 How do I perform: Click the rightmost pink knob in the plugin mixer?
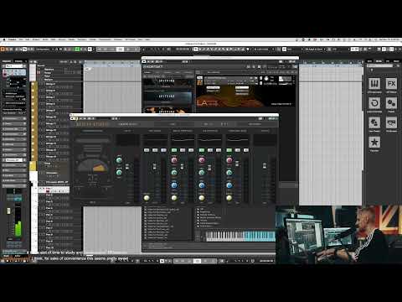point(229,160)
